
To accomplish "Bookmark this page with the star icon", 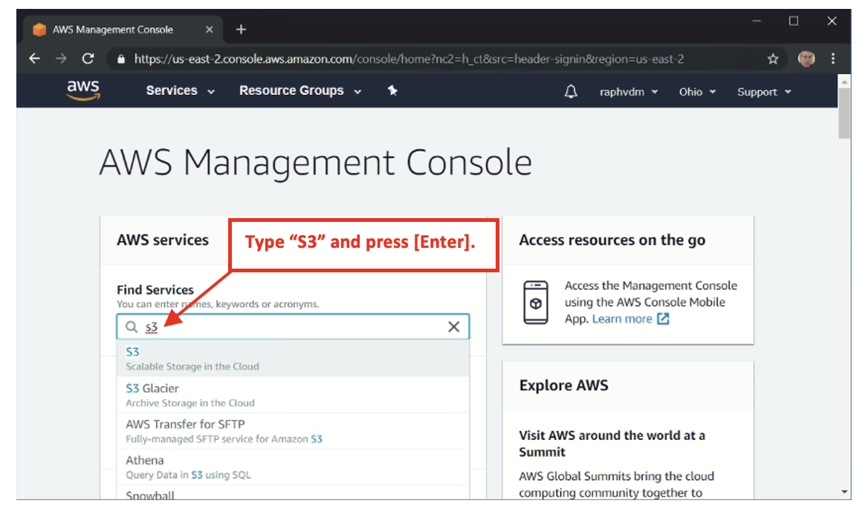I will (x=773, y=59).
